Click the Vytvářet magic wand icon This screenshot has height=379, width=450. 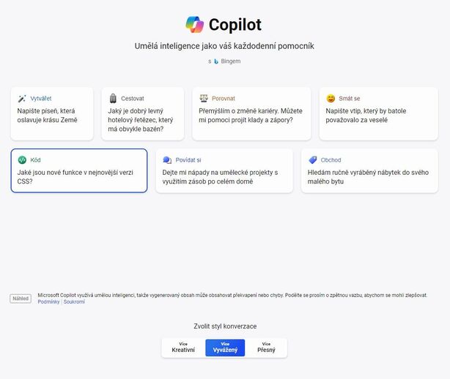22,98
